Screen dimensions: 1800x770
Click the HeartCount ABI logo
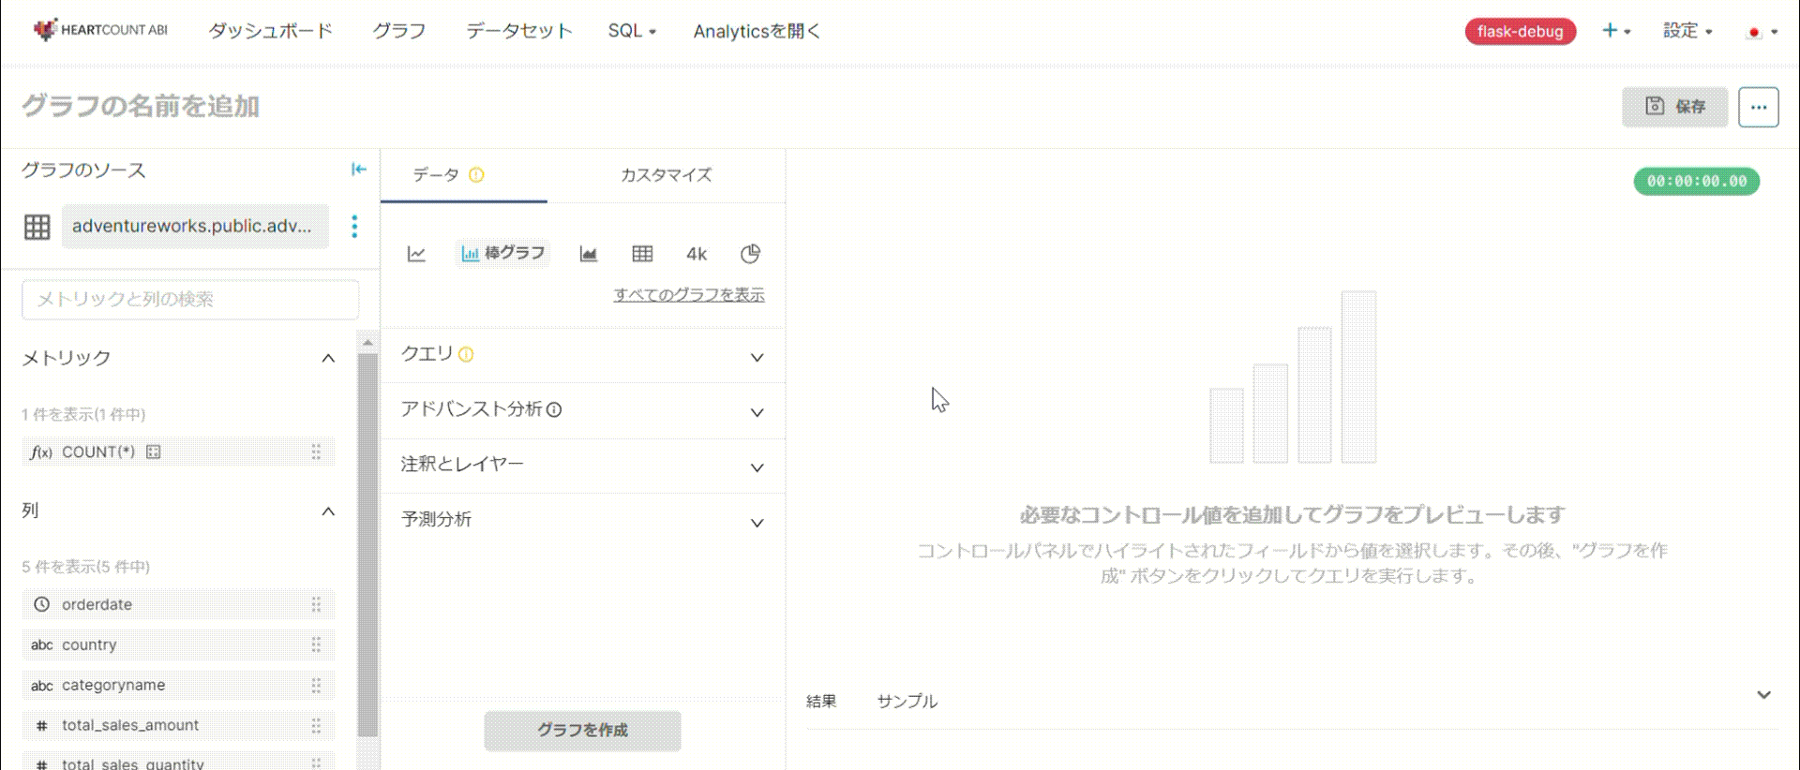pos(100,30)
